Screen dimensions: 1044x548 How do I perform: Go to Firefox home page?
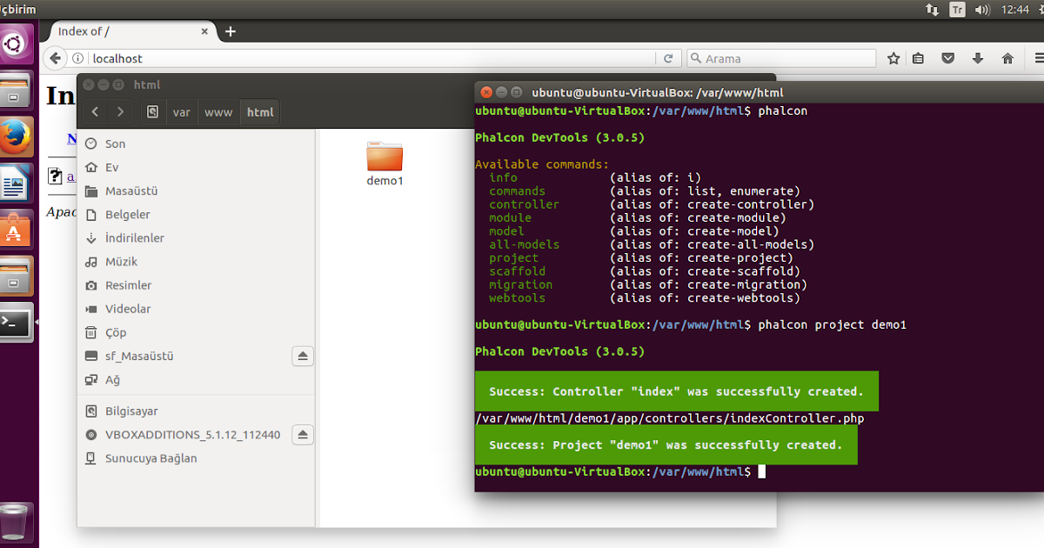(1007, 58)
